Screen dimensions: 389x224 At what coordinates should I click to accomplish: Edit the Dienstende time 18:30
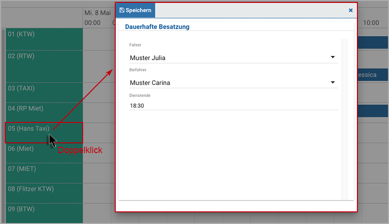(x=233, y=106)
